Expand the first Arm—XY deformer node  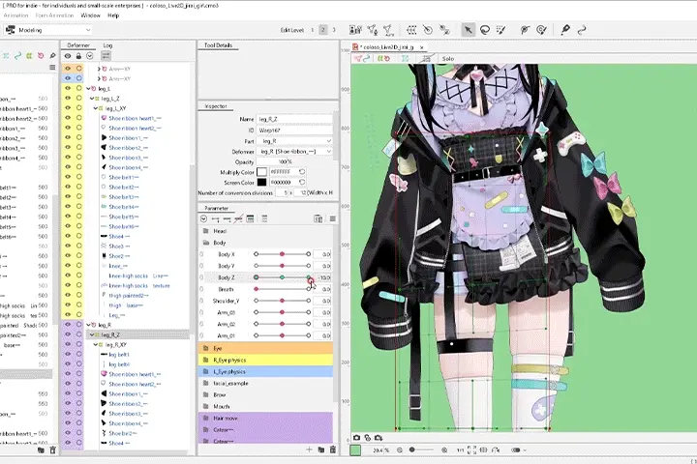[99, 69]
